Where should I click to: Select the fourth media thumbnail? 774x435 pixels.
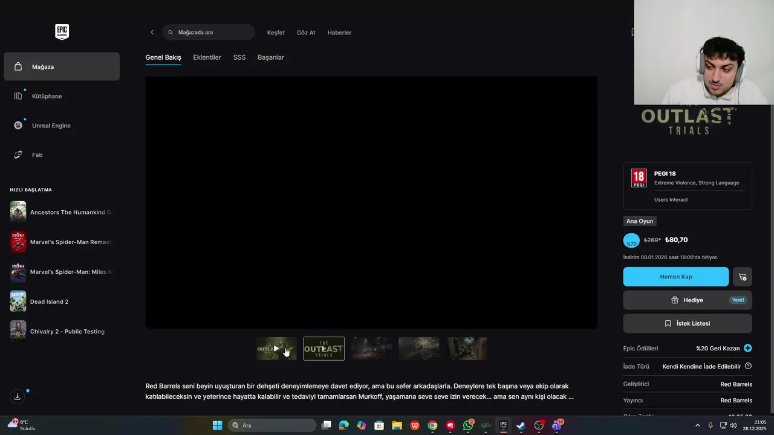[419, 349]
